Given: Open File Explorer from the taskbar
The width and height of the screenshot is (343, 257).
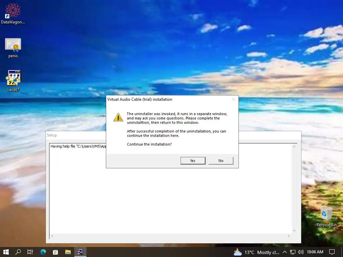Looking at the screenshot, I should click(68, 252).
